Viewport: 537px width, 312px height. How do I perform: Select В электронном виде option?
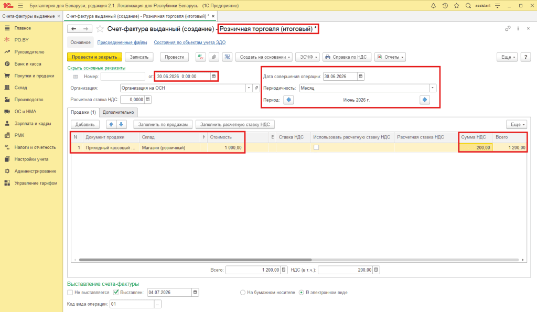[302, 293]
